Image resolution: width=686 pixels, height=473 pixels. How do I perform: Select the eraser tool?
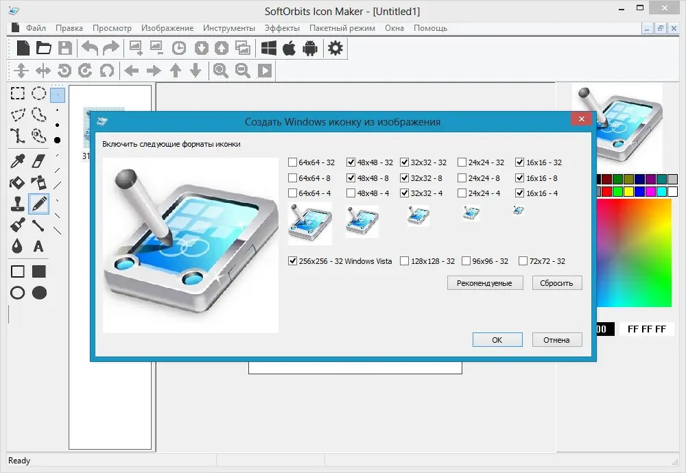39,161
